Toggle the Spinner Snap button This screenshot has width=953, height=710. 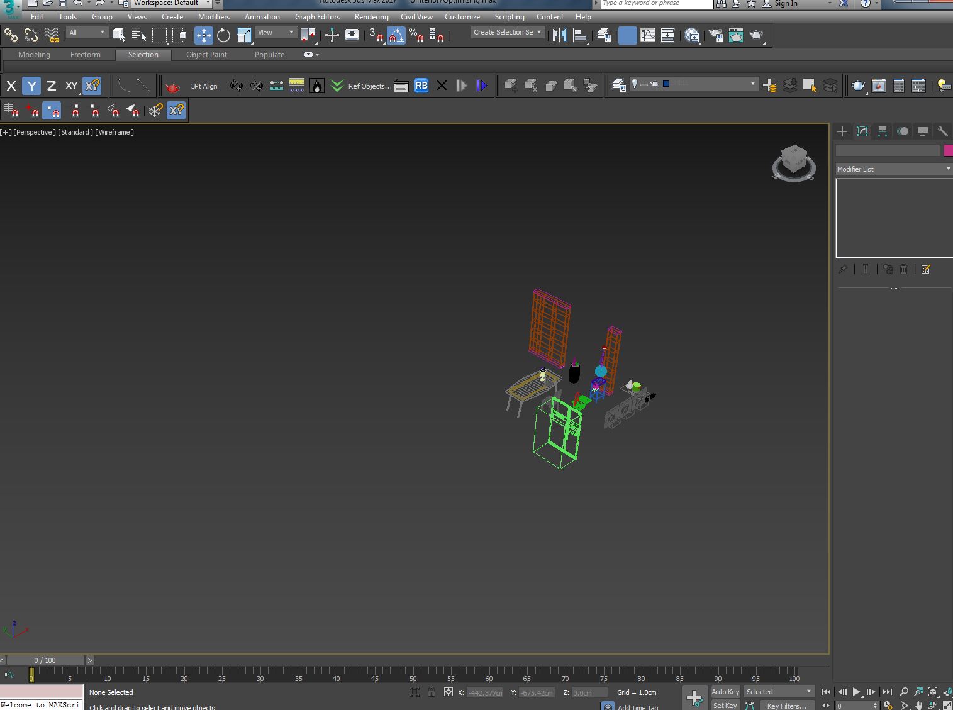pos(436,35)
